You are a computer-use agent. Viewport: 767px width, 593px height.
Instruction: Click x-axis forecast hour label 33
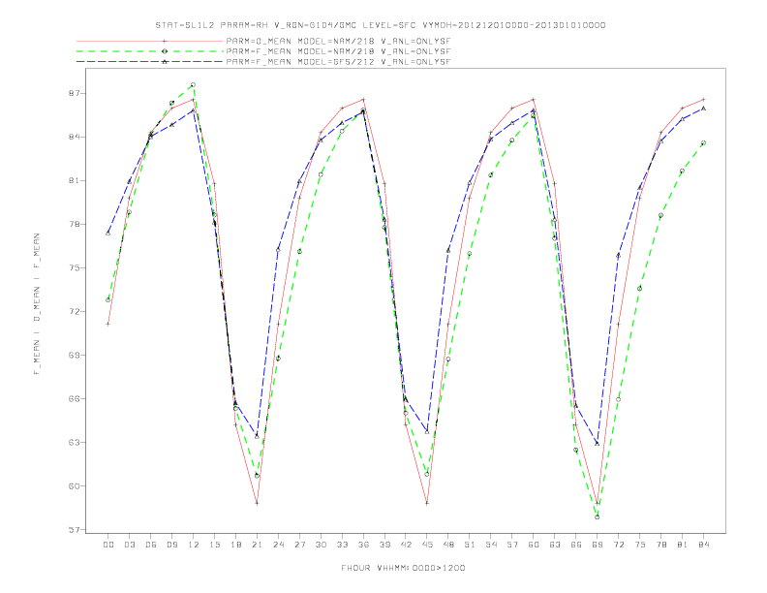[342, 545]
